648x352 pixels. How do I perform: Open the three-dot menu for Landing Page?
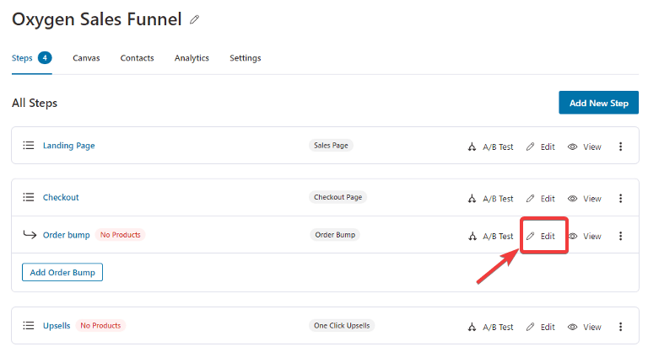pyautogui.click(x=620, y=147)
